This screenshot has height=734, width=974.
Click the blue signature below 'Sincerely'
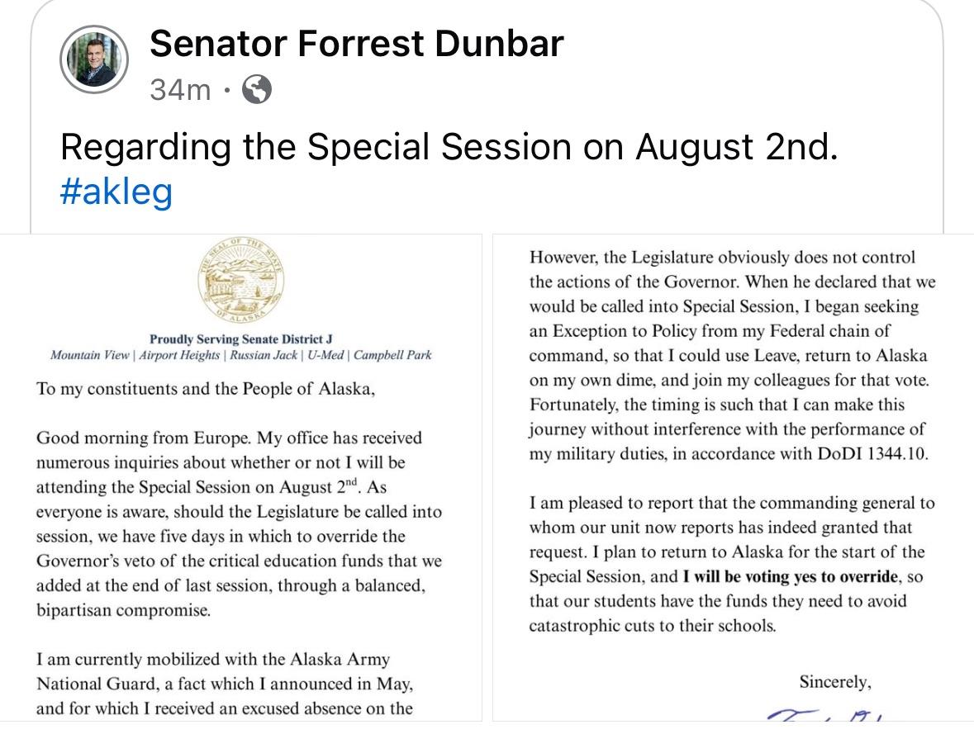pos(826,715)
